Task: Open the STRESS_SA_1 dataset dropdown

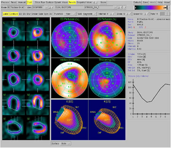Action: point(115,8)
